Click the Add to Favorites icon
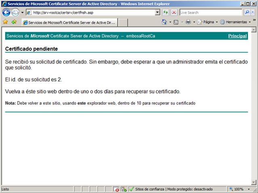The image size is (258, 193). 14,22
